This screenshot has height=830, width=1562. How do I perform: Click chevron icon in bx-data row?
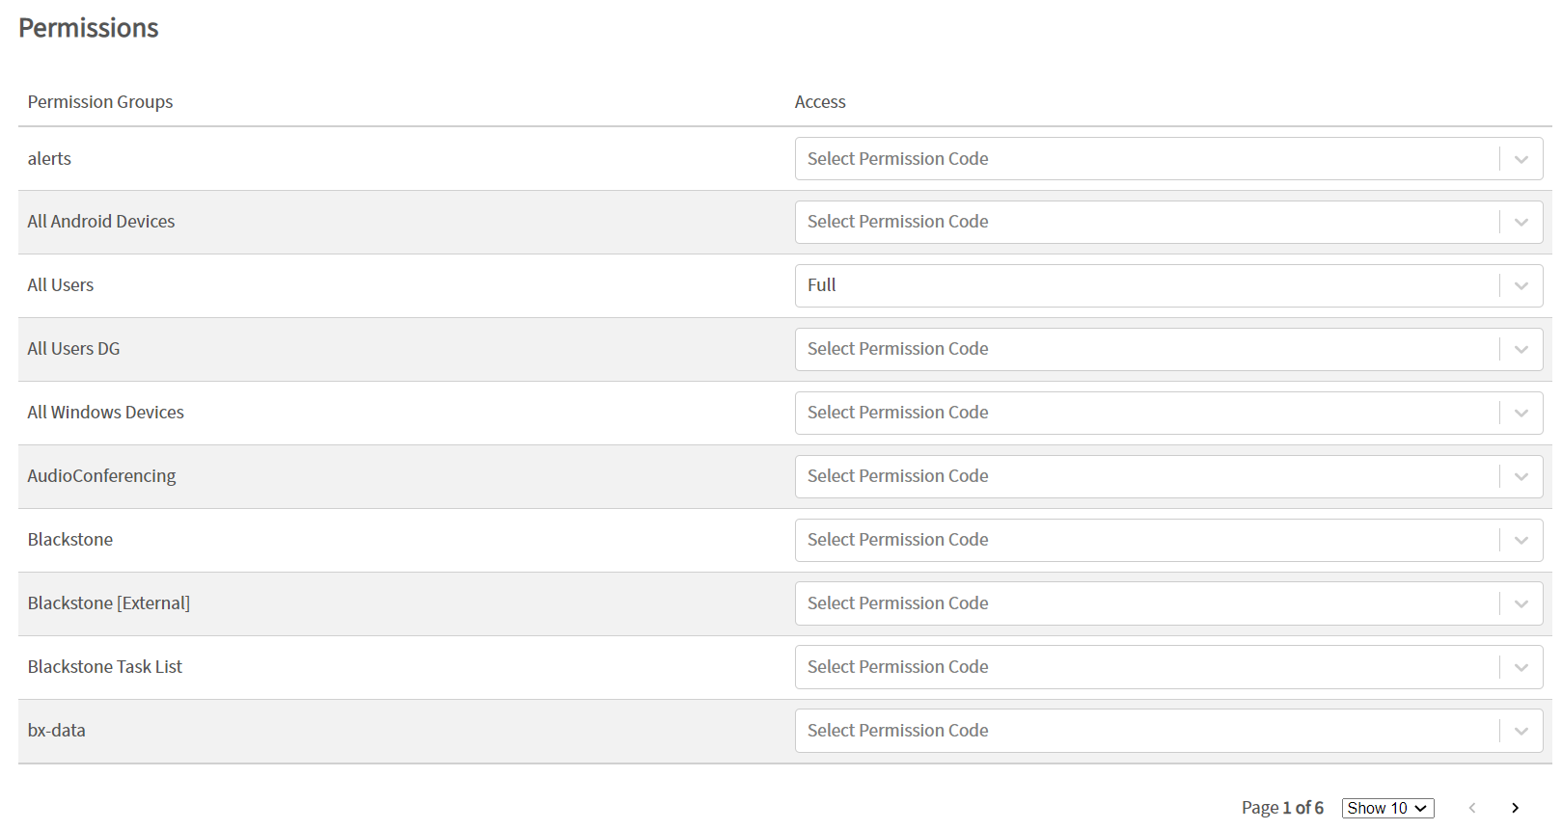tap(1521, 732)
